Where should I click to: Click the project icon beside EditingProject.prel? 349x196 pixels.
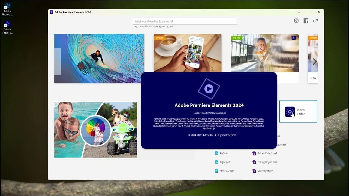[254, 162]
